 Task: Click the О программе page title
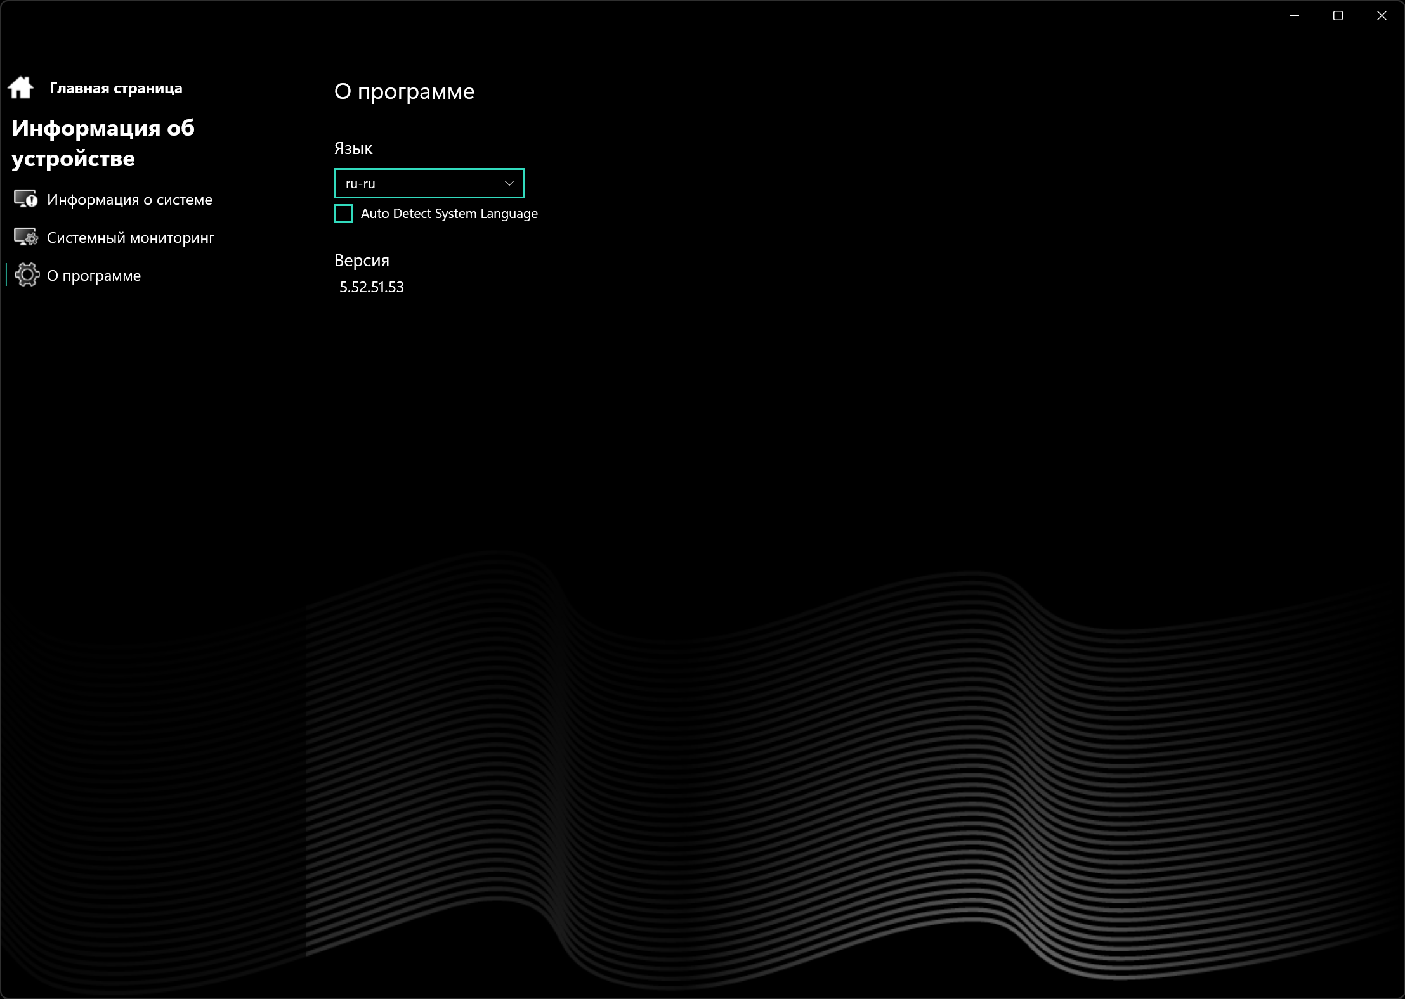pos(404,91)
